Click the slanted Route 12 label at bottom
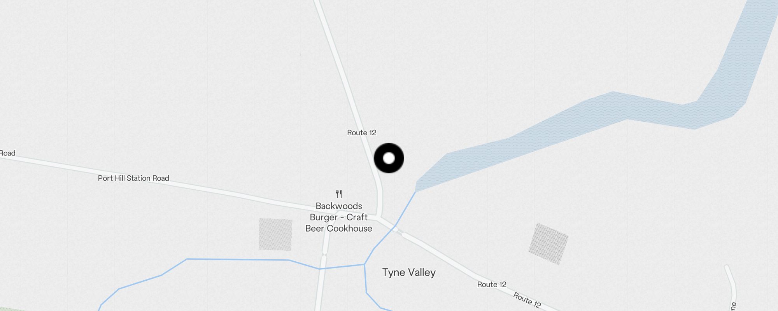This screenshot has width=778, height=311. click(527, 300)
